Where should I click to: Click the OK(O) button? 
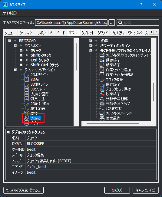coord(117,190)
